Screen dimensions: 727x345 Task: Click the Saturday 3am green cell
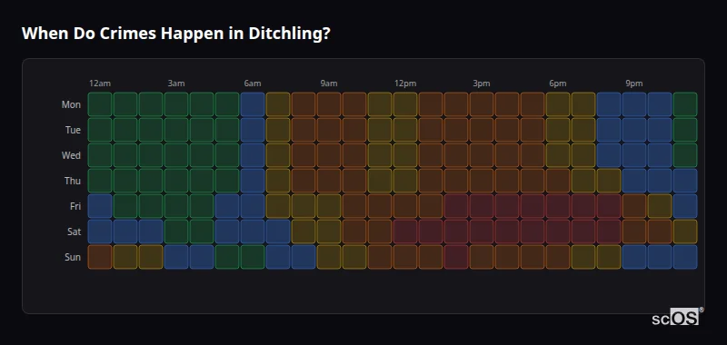176,232
